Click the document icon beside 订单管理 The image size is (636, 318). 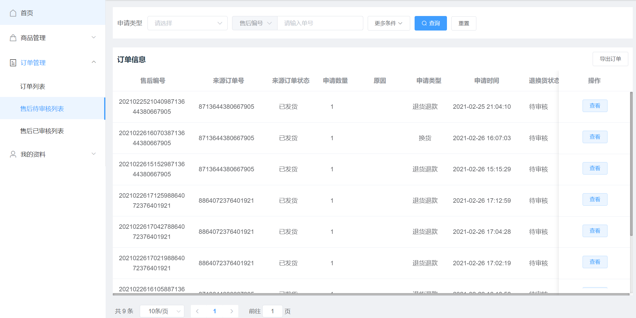click(13, 63)
